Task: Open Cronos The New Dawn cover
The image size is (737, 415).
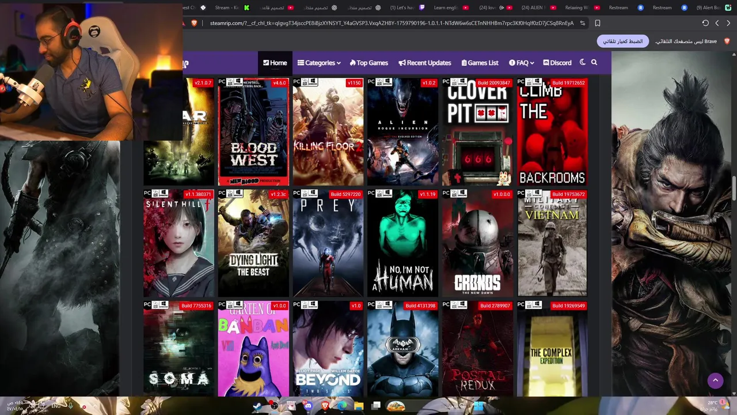Action: pyautogui.click(x=478, y=243)
